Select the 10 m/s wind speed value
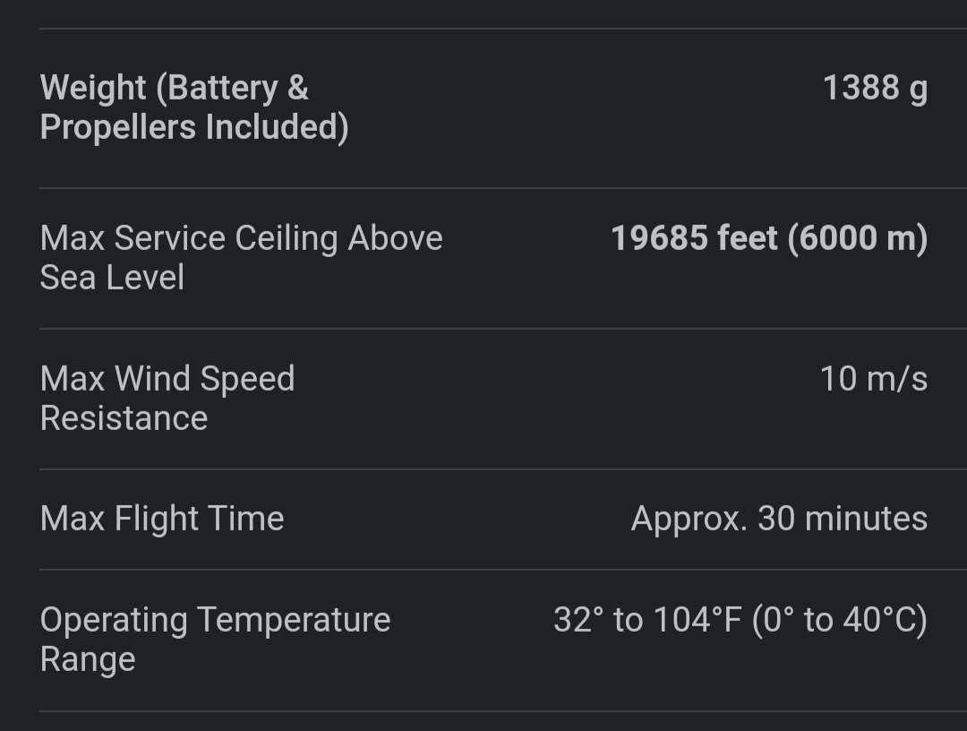The image size is (967, 731). pyautogui.click(x=873, y=379)
